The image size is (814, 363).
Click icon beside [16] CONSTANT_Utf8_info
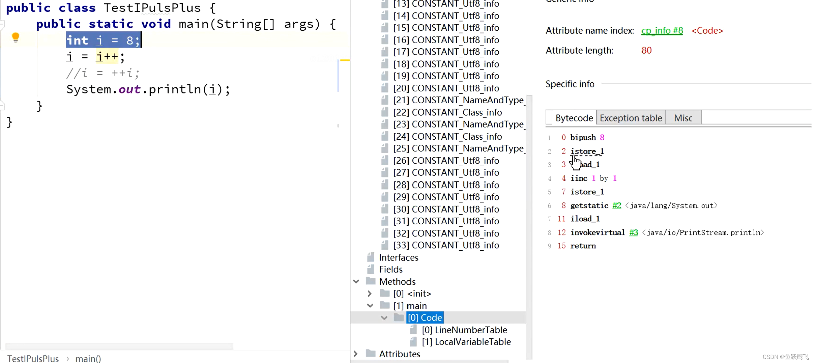coord(385,40)
